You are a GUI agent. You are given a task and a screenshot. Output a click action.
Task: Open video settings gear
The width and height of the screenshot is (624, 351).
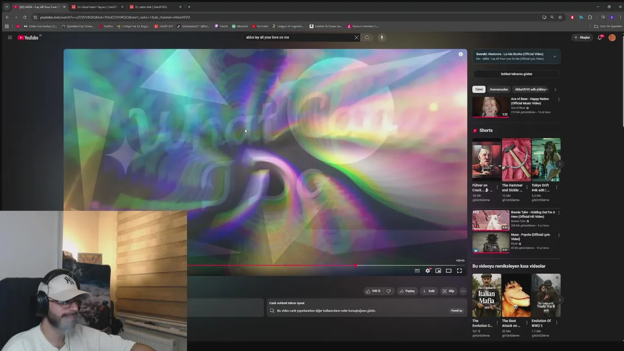(x=428, y=271)
